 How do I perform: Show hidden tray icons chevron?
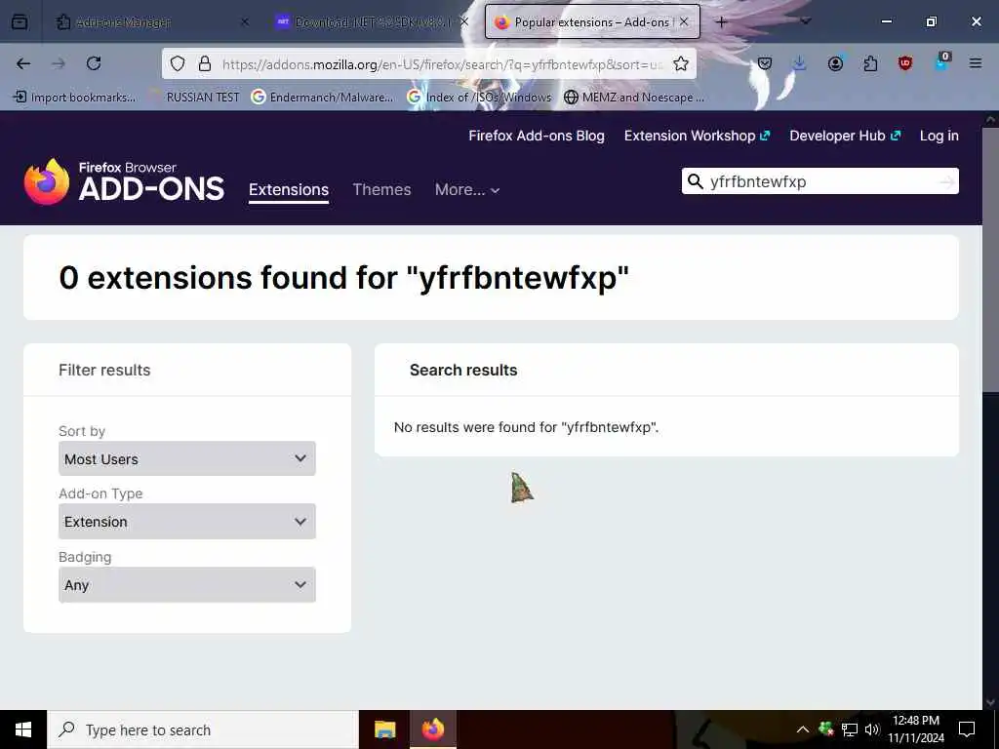point(803,729)
